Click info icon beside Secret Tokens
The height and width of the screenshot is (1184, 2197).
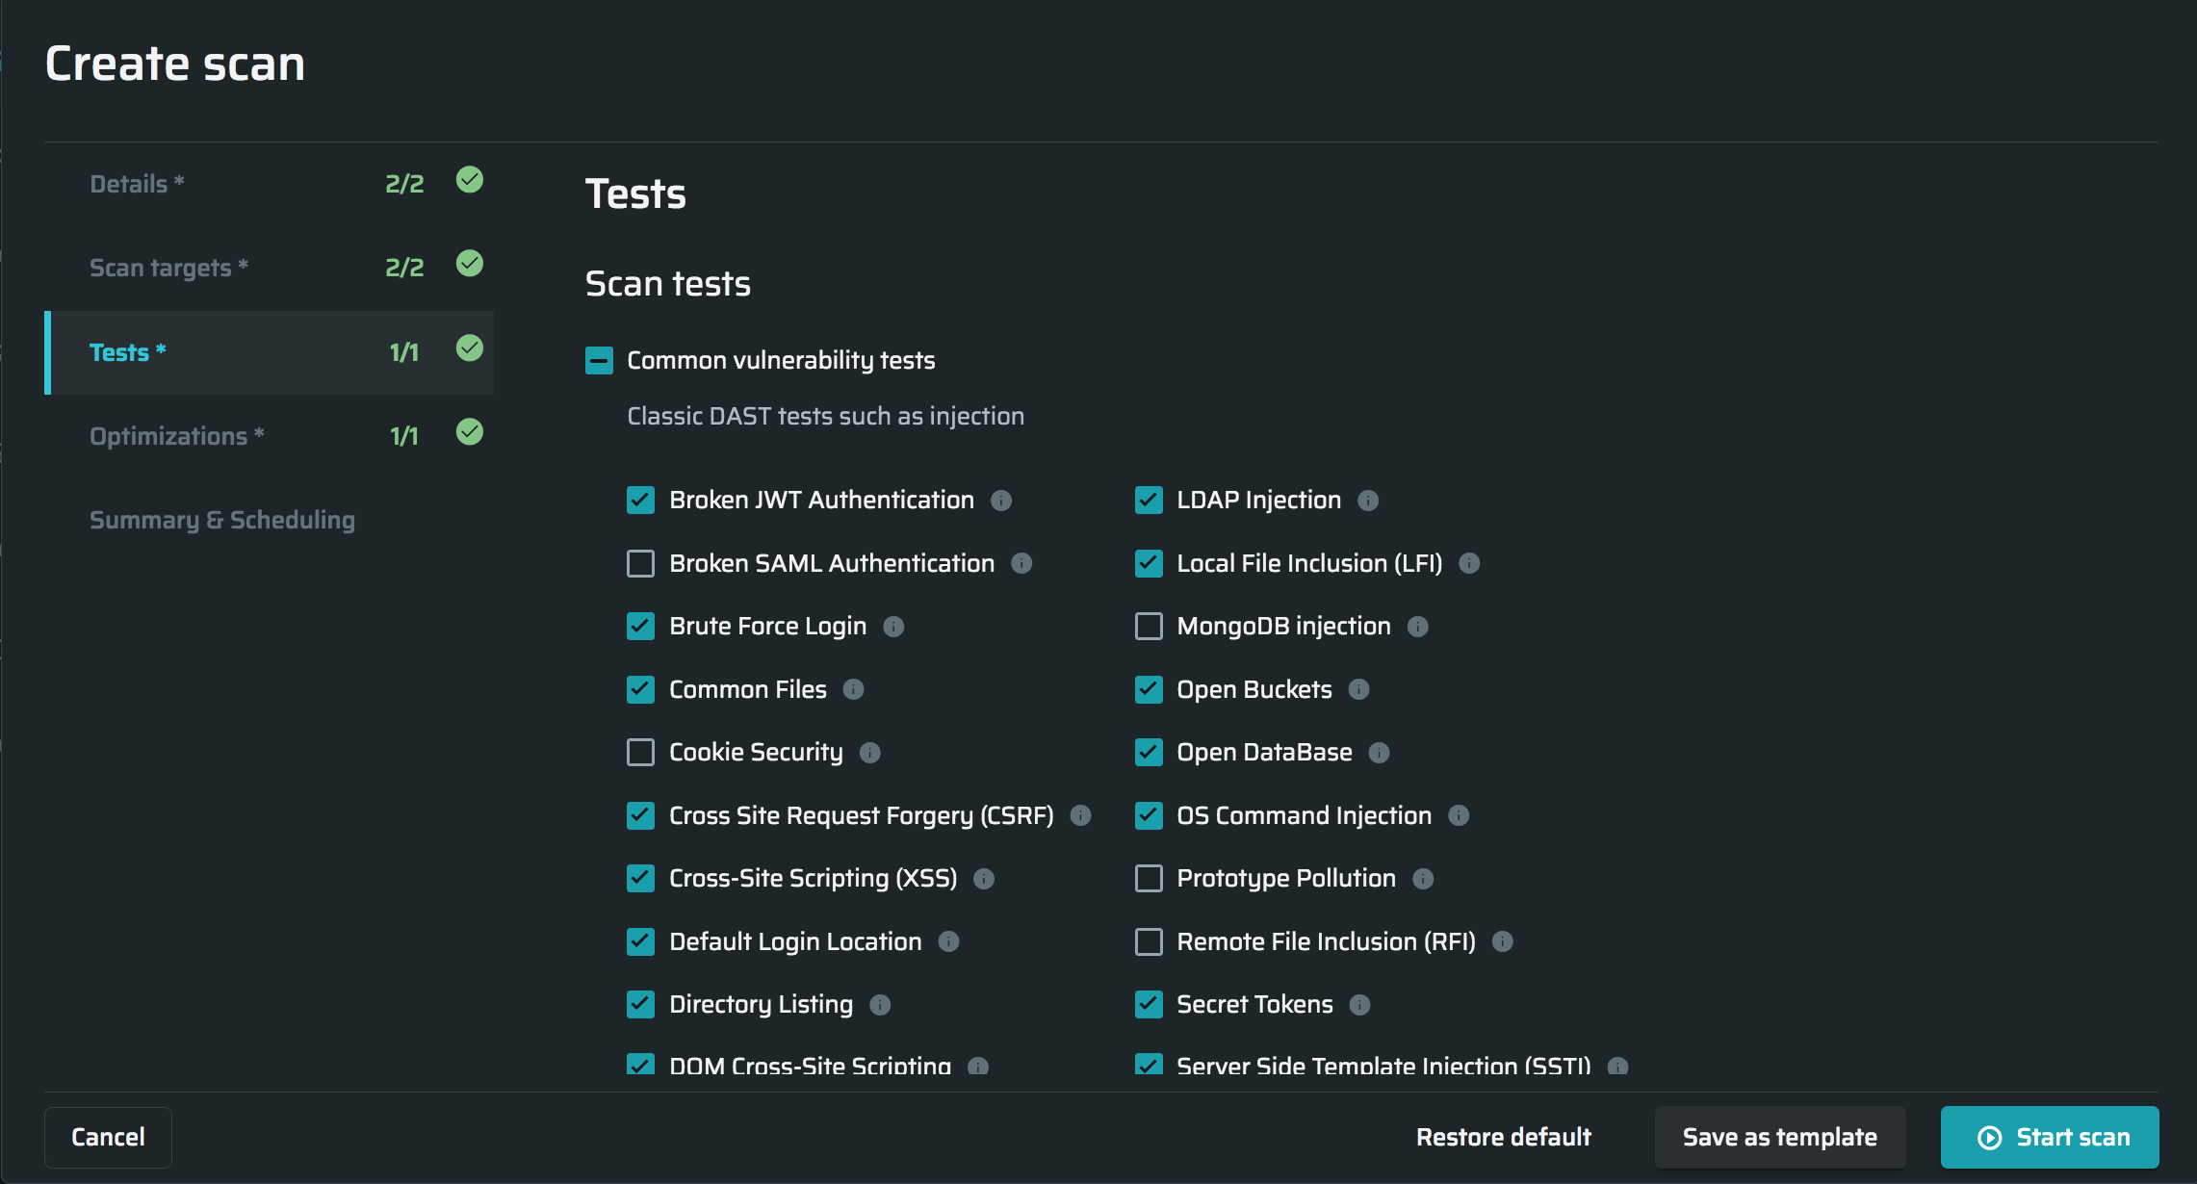pos(1359,1005)
